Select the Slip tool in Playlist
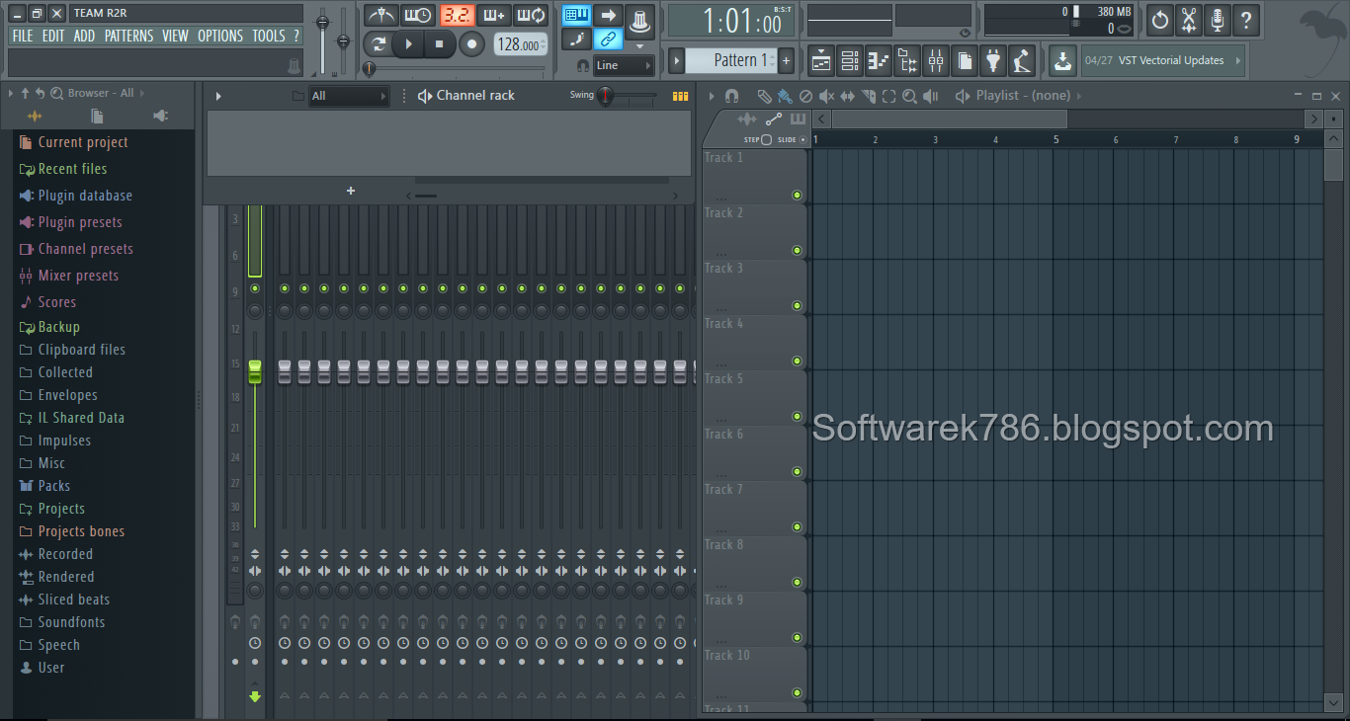This screenshot has height=721, width=1350. 847,96
